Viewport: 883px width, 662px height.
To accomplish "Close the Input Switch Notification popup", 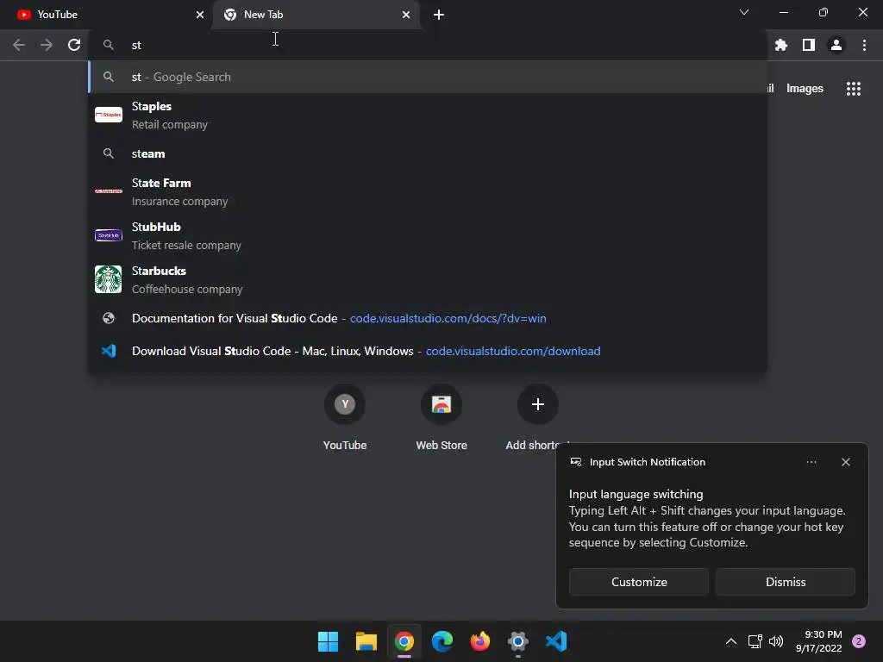I will pos(846,462).
